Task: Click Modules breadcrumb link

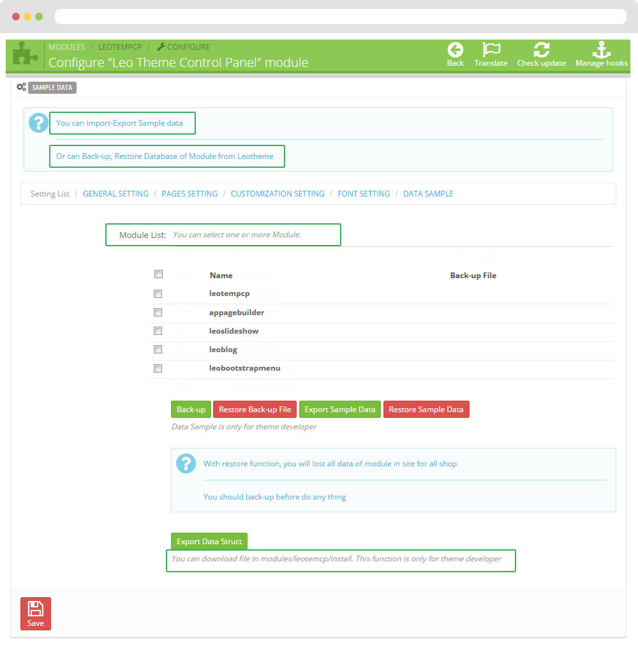Action: (x=66, y=47)
